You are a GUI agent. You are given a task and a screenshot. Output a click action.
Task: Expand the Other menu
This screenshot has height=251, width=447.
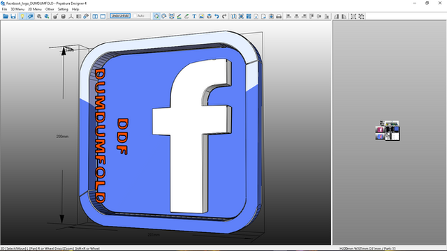coord(50,9)
